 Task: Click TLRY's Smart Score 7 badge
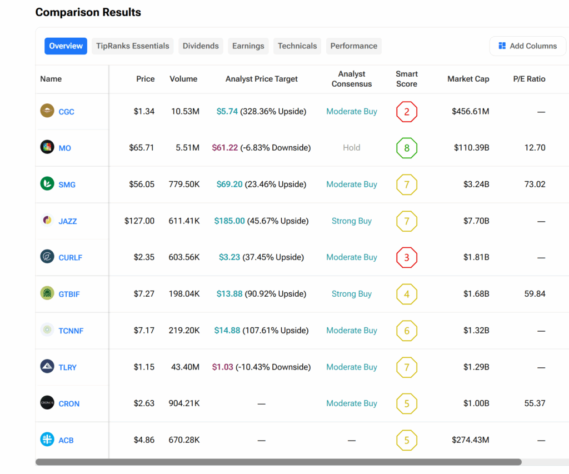tap(407, 367)
